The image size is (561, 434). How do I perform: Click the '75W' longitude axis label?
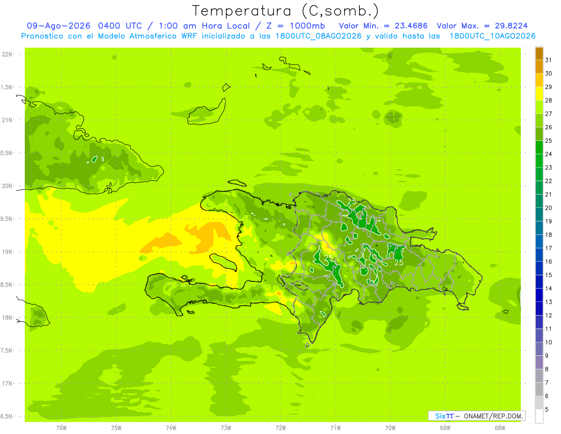(x=116, y=427)
